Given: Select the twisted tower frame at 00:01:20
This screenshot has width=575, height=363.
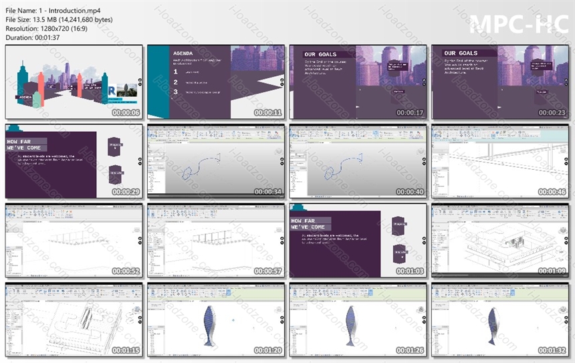Looking at the screenshot, I should (x=216, y=320).
